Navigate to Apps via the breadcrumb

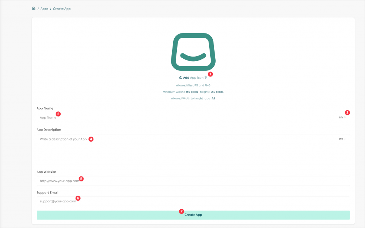coord(44,8)
